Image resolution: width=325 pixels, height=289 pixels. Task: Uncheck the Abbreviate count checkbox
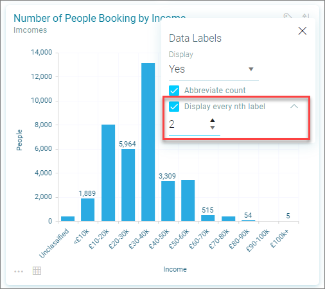pyautogui.click(x=174, y=91)
